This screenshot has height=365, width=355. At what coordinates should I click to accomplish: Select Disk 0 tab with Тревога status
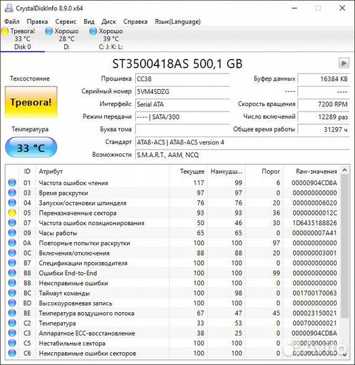pos(22,39)
